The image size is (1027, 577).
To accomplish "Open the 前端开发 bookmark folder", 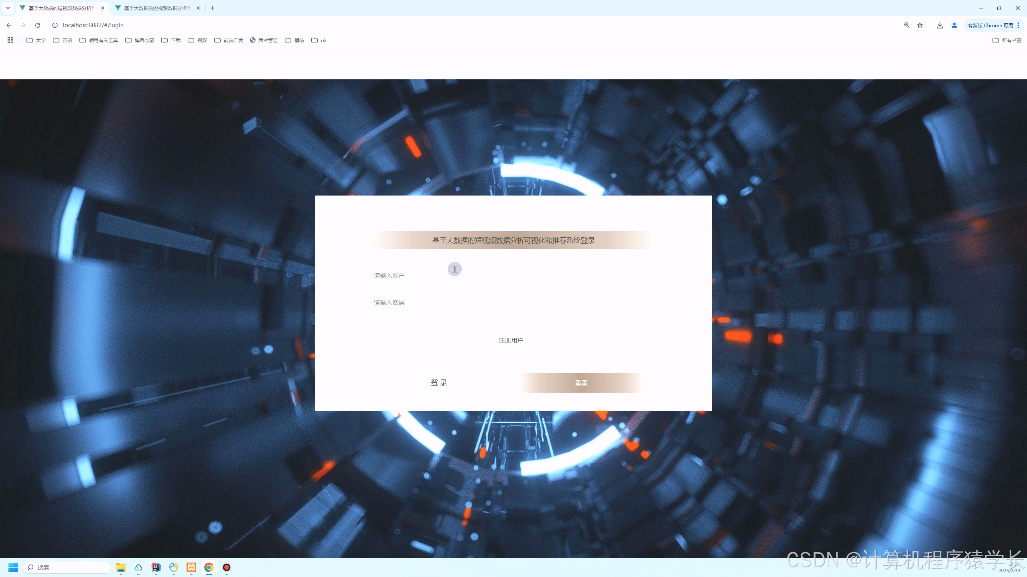I will (229, 40).
